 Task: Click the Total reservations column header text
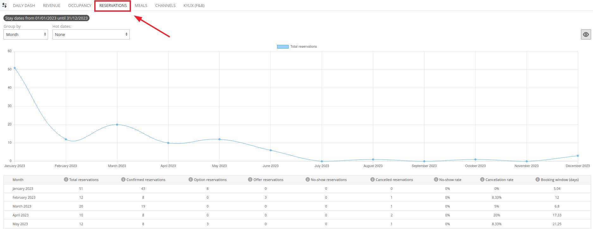(x=84, y=180)
